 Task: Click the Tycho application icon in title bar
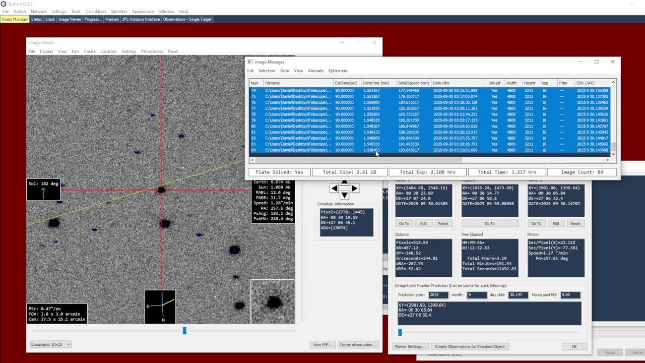point(4,4)
